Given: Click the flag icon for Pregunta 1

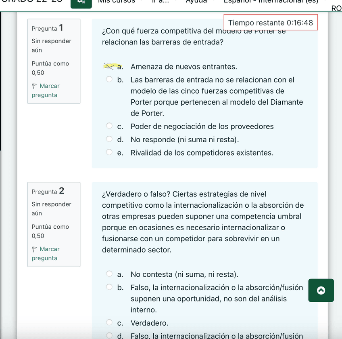Looking at the screenshot, I should (x=34, y=86).
